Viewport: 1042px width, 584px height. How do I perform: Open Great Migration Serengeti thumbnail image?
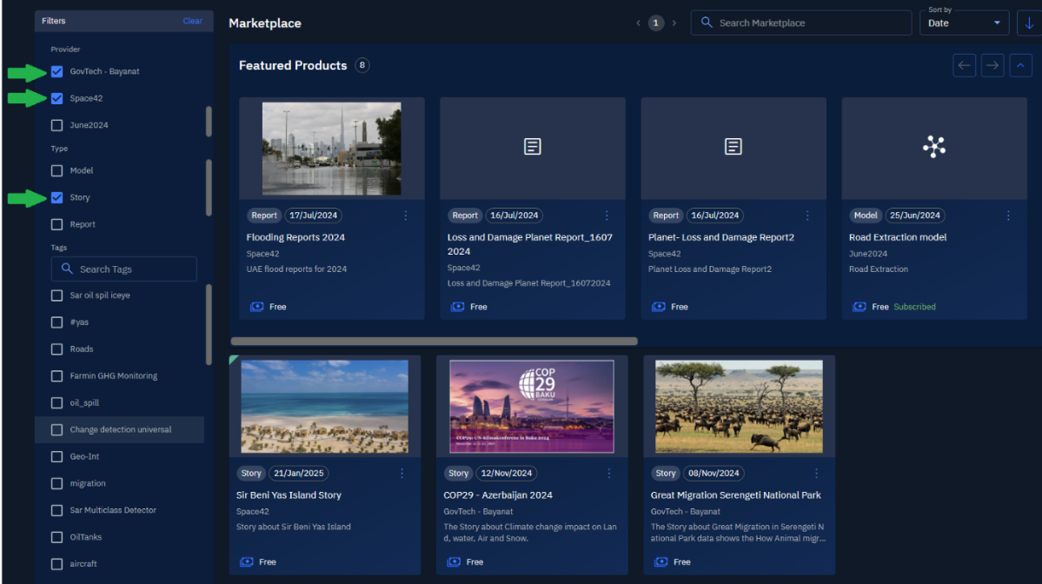(x=739, y=407)
